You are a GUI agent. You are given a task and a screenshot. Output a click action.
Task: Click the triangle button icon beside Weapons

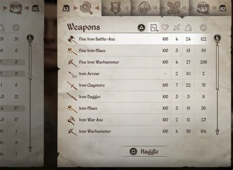coord(141,27)
